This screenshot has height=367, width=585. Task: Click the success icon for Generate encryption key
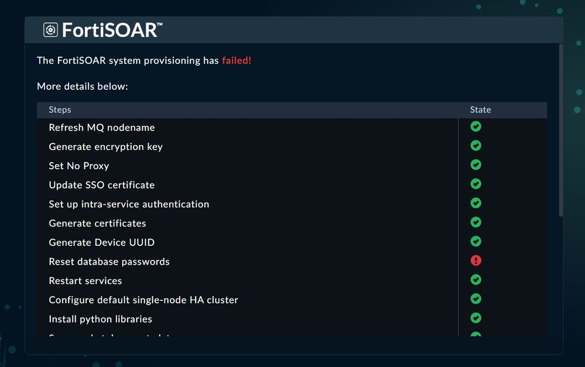[x=476, y=146]
